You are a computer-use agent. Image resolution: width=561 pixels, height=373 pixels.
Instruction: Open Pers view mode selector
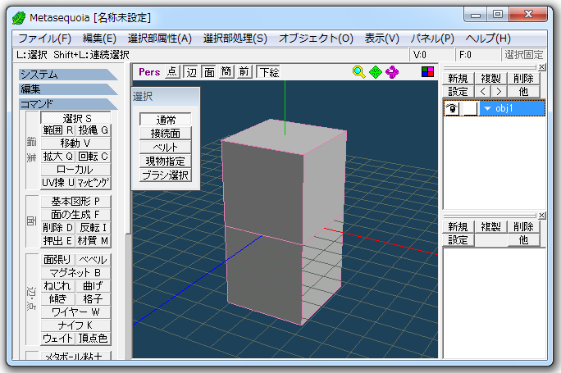[149, 72]
